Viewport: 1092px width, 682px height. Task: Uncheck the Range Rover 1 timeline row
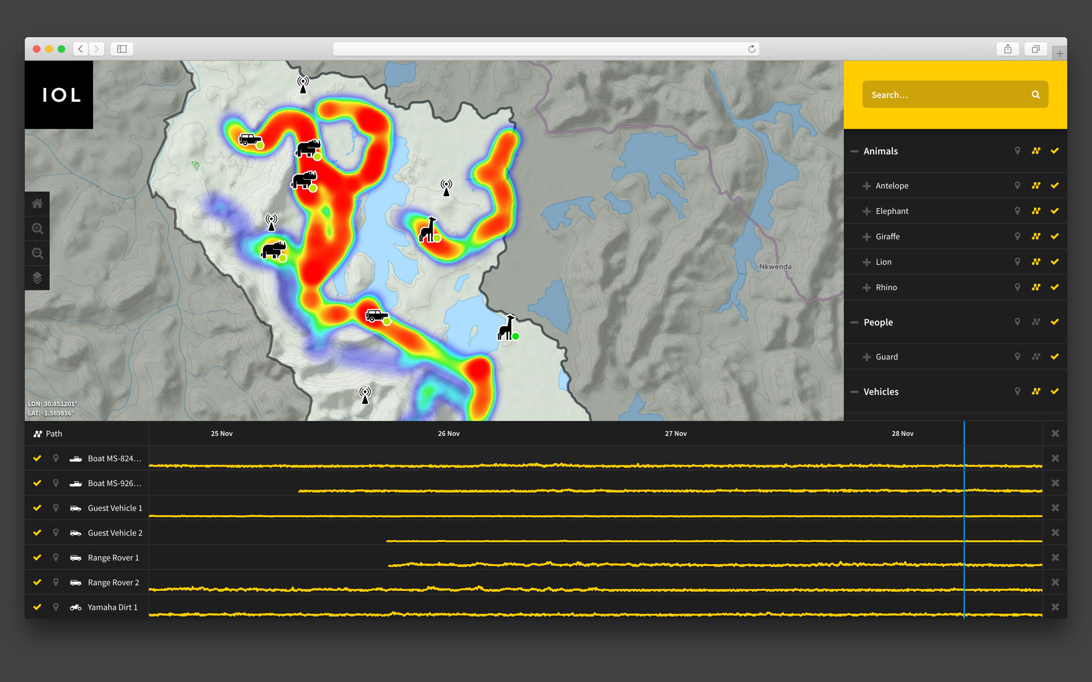click(x=37, y=557)
